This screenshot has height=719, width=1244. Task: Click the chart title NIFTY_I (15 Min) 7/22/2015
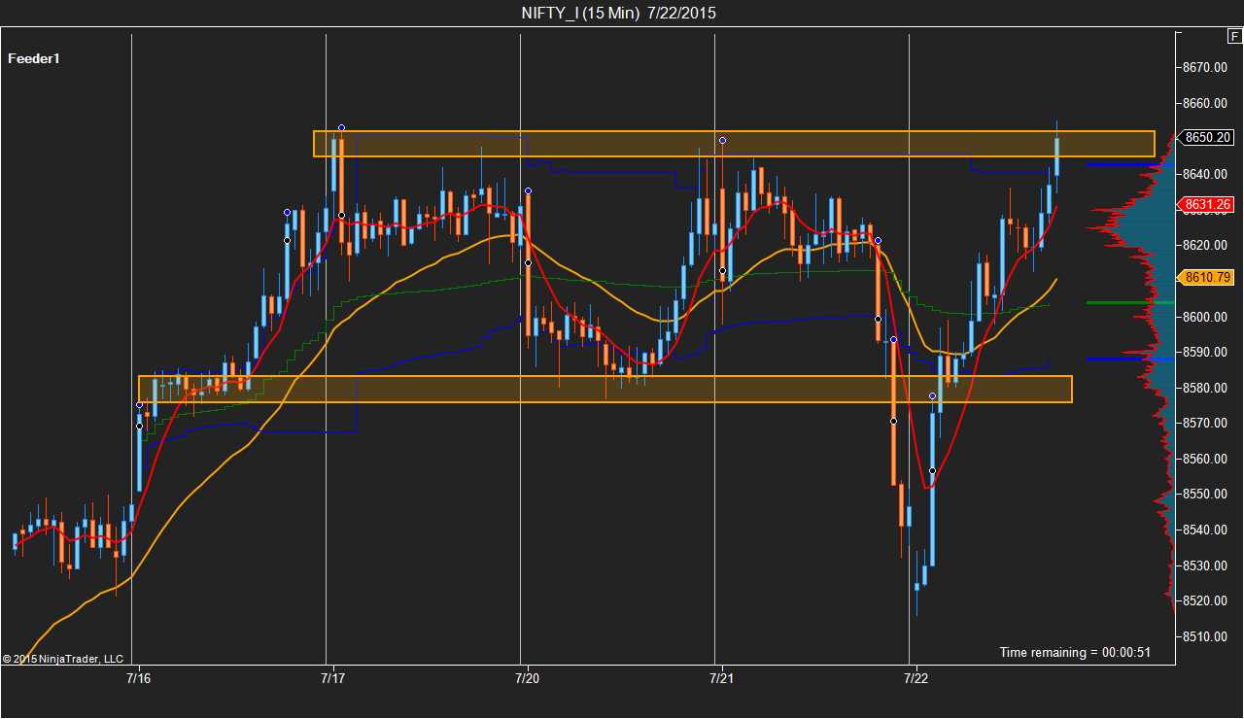click(619, 13)
